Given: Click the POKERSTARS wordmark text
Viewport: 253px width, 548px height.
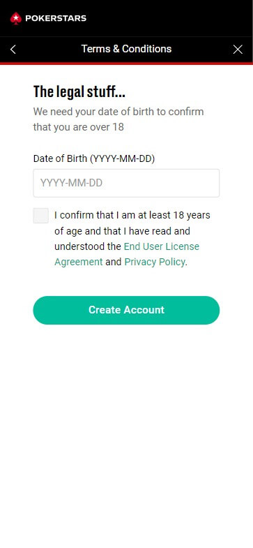Looking at the screenshot, I should tap(56, 18).
